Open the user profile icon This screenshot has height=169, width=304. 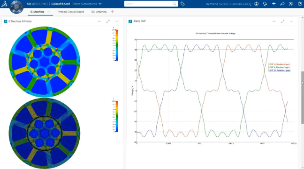(256, 4)
